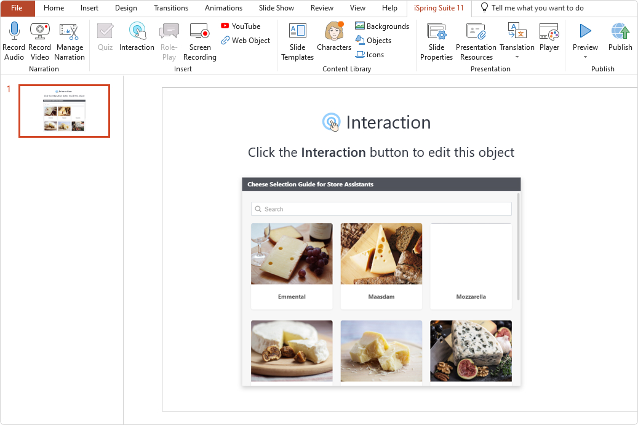The width and height of the screenshot is (638, 425).
Task: Click the Interaction button
Action: point(137,40)
